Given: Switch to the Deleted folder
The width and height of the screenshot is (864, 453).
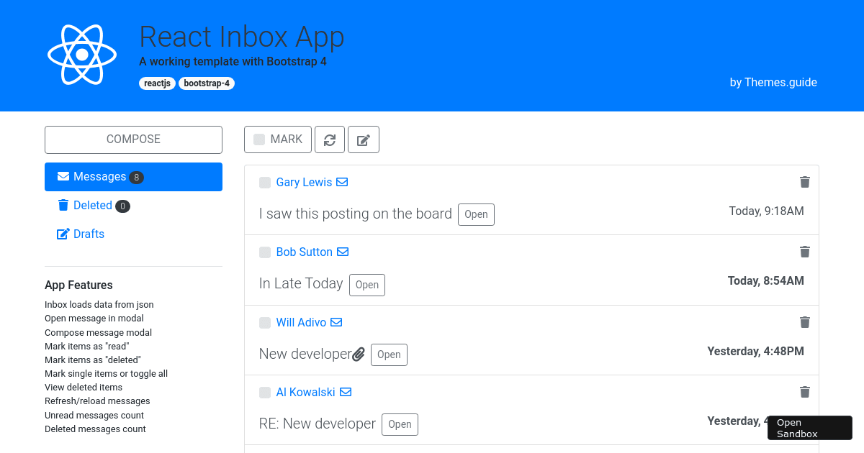Looking at the screenshot, I should tap(93, 205).
